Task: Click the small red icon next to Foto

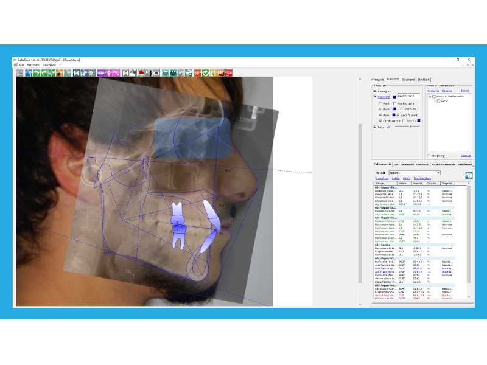Action: click(x=388, y=127)
